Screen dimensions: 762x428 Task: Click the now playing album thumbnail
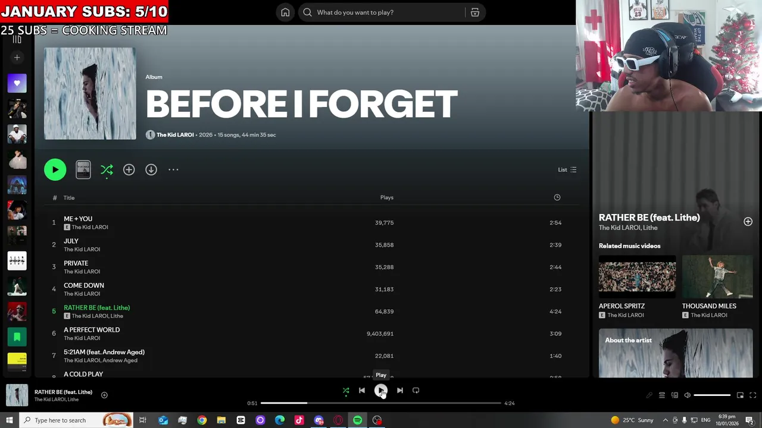tap(17, 395)
